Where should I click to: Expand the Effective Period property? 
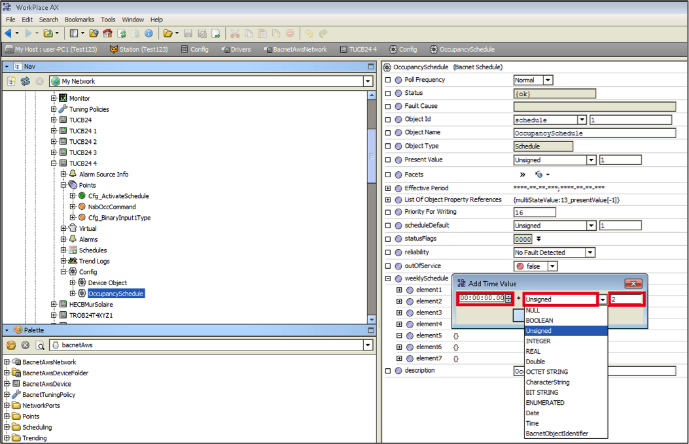387,188
